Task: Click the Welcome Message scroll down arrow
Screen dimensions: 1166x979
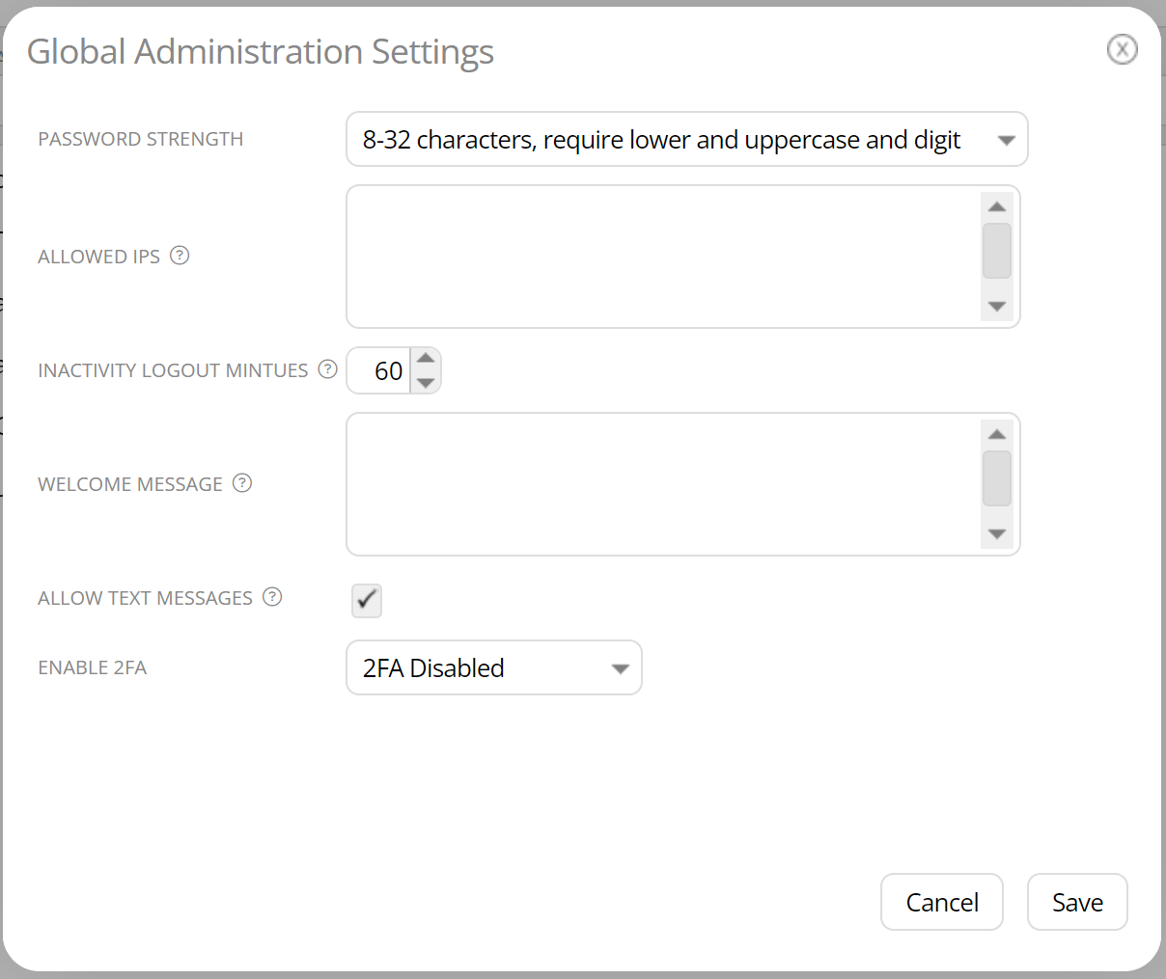Action: (x=997, y=534)
